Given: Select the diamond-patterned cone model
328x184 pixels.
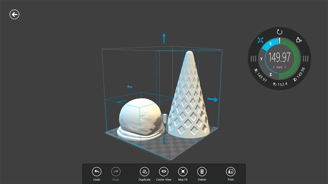Looking at the screenshot, I should coord(188,104).
